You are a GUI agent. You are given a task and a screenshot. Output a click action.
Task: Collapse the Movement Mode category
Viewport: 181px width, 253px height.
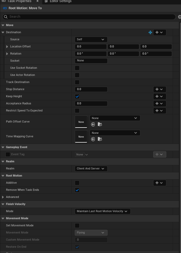(x=3, y=218)
